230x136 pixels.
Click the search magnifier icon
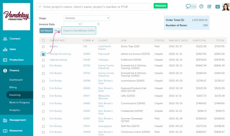click(40, 7)
